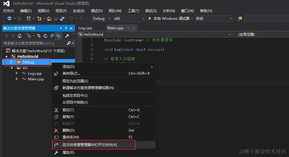Expand the Log.cpp tree node
The height and width of the screenshot is (157, 289).
coord(17,73)
